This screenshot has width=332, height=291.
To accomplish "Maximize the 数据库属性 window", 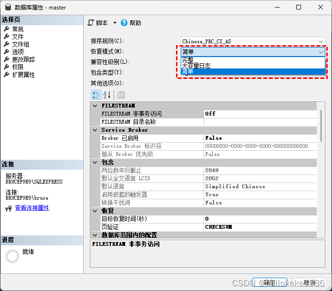I will [x=299, y=7].
